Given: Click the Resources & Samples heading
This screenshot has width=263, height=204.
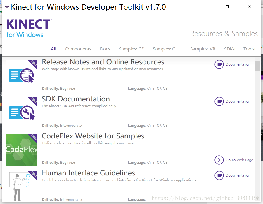Looking at the screenshot, I should pos(224,34).
